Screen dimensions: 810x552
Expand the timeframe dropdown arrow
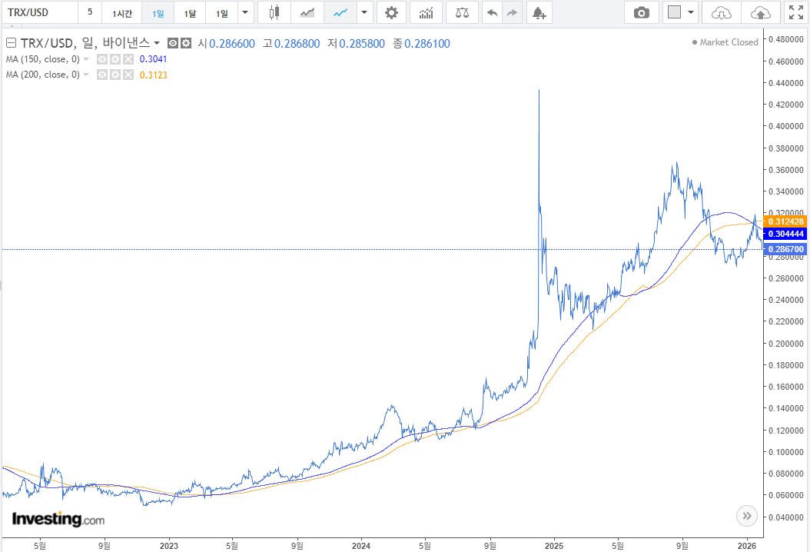245,12
